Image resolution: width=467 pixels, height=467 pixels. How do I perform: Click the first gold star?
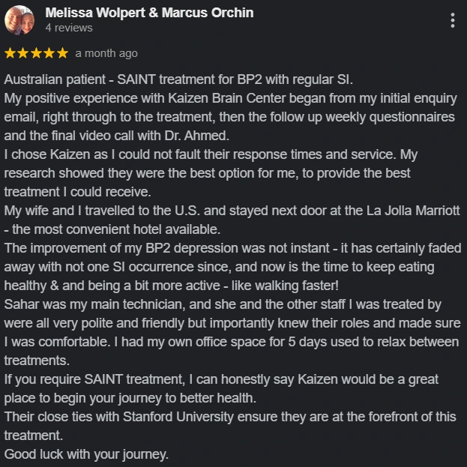[10, 53]
